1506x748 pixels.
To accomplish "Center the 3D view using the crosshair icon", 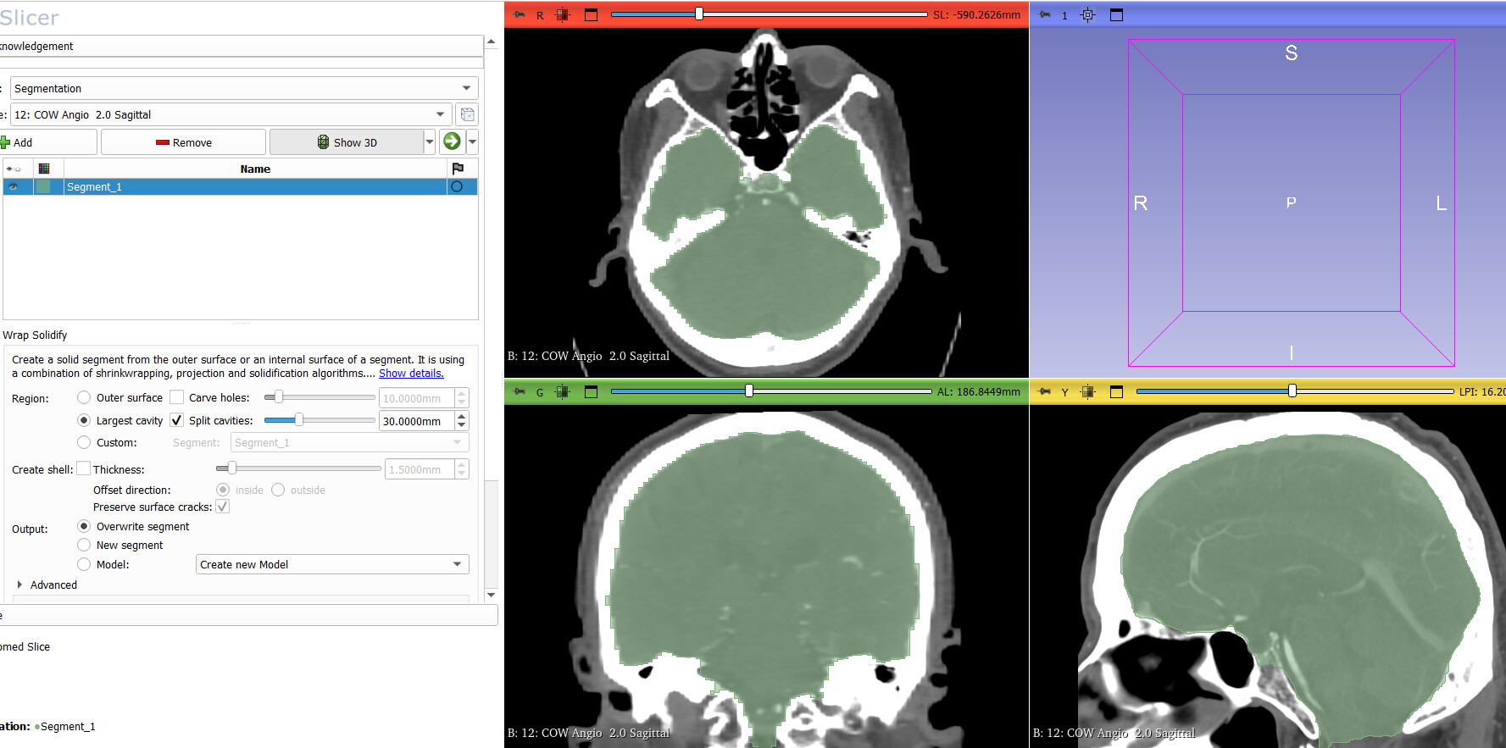I will pos(1088,14).
